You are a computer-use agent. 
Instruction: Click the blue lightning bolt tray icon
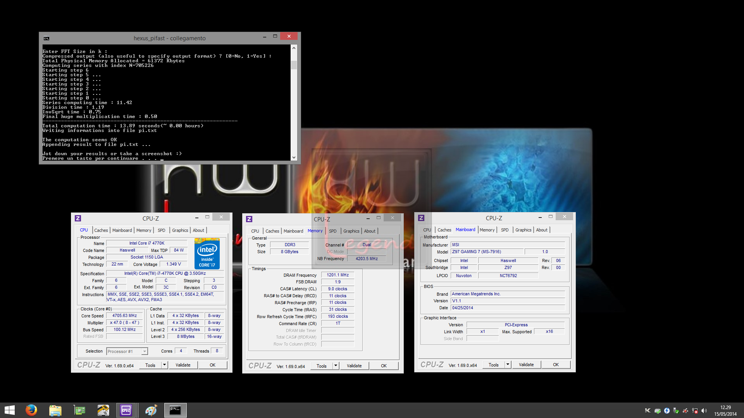pyautogui.click(x=666, y=411)
